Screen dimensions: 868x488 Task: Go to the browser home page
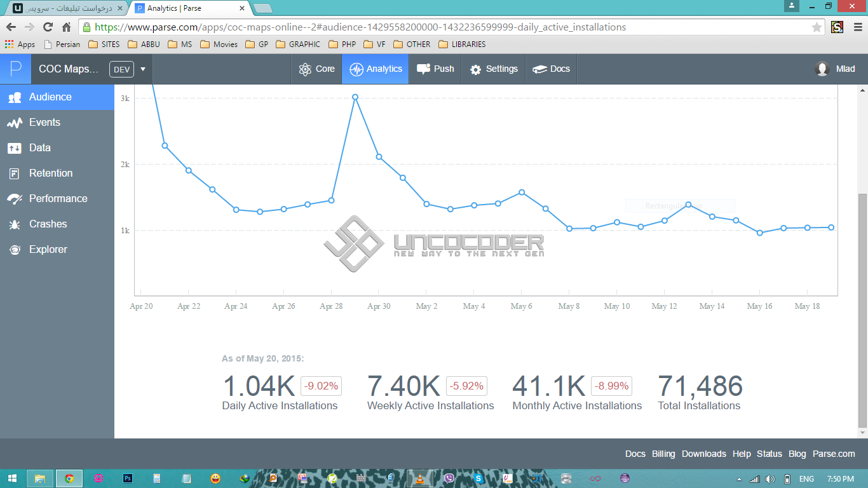[x=66, y=27]
